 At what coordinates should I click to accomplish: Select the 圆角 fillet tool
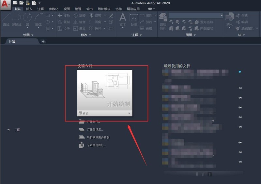coord(95,22)
